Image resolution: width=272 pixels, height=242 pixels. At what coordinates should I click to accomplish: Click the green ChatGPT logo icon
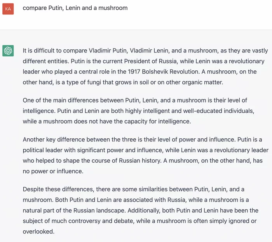(8, 51)
